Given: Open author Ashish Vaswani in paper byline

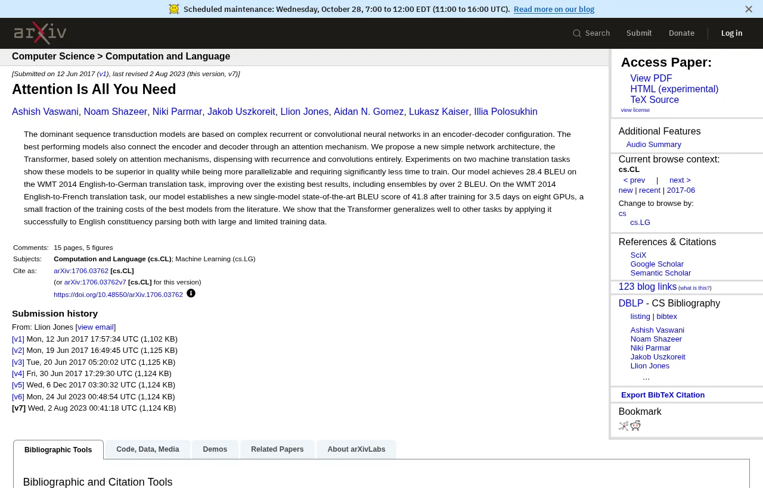Looking at the screenshot, I should (45, 112).
